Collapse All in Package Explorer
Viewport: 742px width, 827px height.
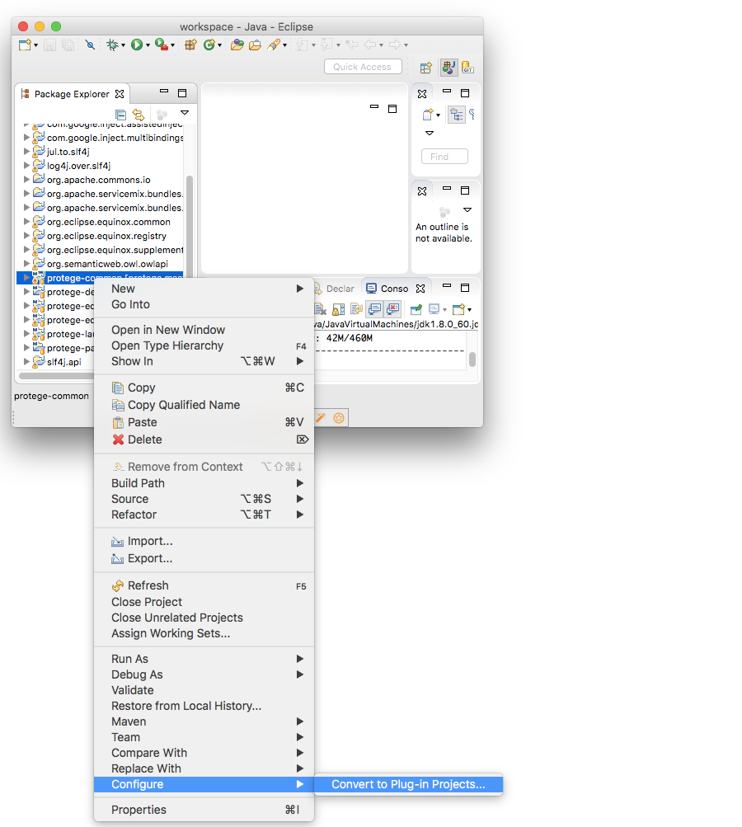pyautogui.click(x=120, y=115)
